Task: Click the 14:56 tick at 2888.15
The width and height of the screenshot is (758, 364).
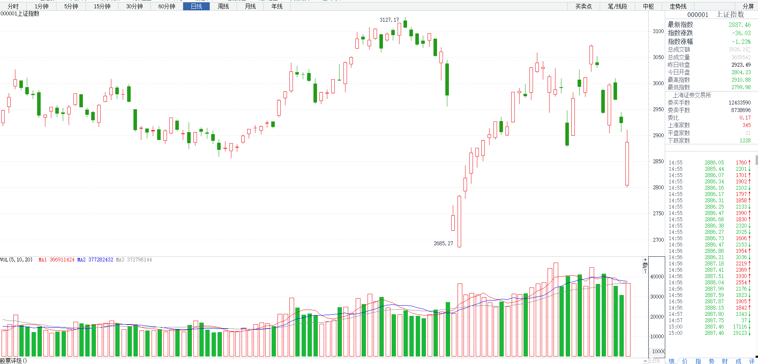Action: click(x=709, y=308)
